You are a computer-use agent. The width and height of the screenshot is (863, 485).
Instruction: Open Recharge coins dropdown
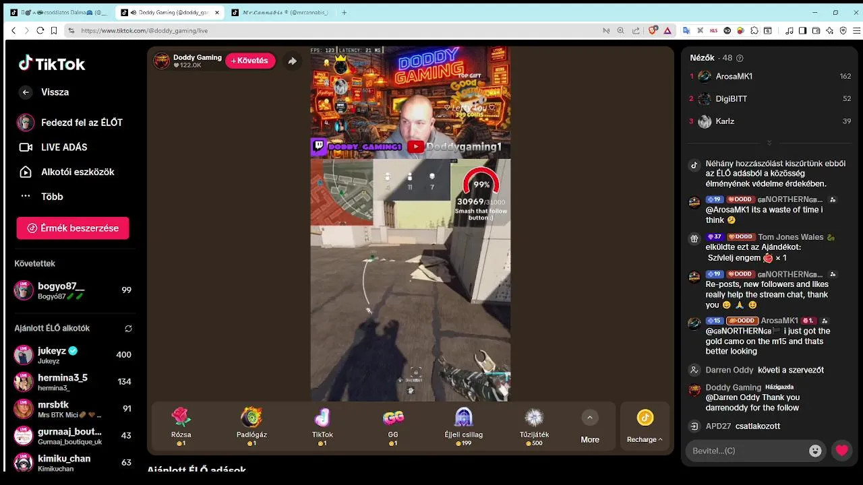[x=645, y=427]
